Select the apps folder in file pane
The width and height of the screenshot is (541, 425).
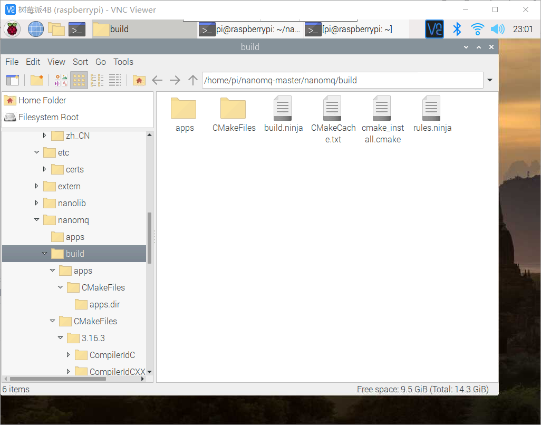pos(184,115)
